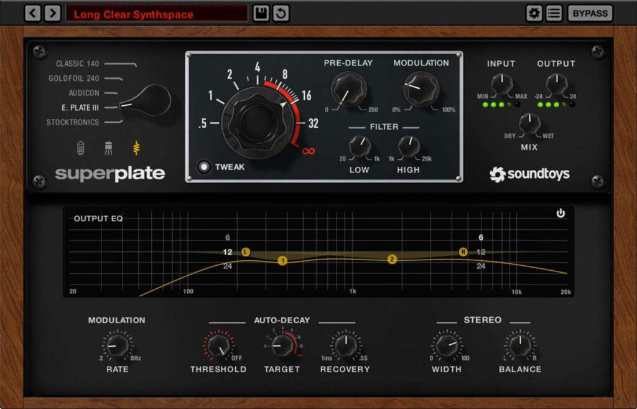Select the vacuum tube preamp icon
The image size is (637, 409).
[80, 148]
